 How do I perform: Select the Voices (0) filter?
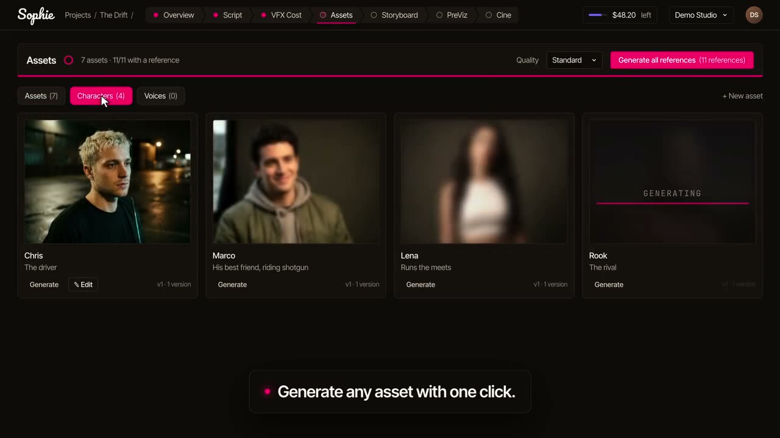tap(161, 96)
